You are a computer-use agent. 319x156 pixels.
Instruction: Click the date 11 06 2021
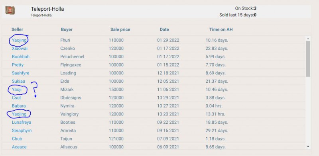click(x=168, y=90)
